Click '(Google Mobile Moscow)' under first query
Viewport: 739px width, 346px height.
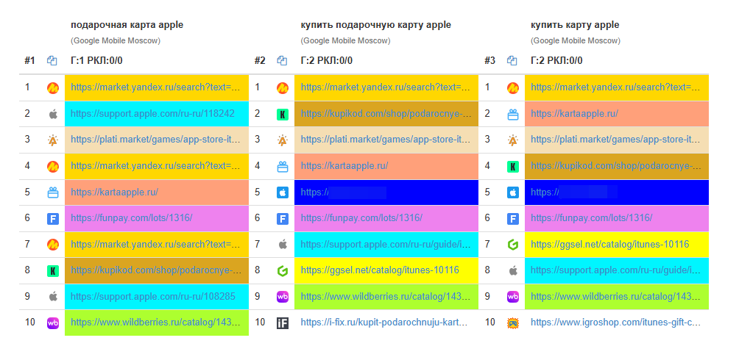pyautogui.click(x=116, y=41)
